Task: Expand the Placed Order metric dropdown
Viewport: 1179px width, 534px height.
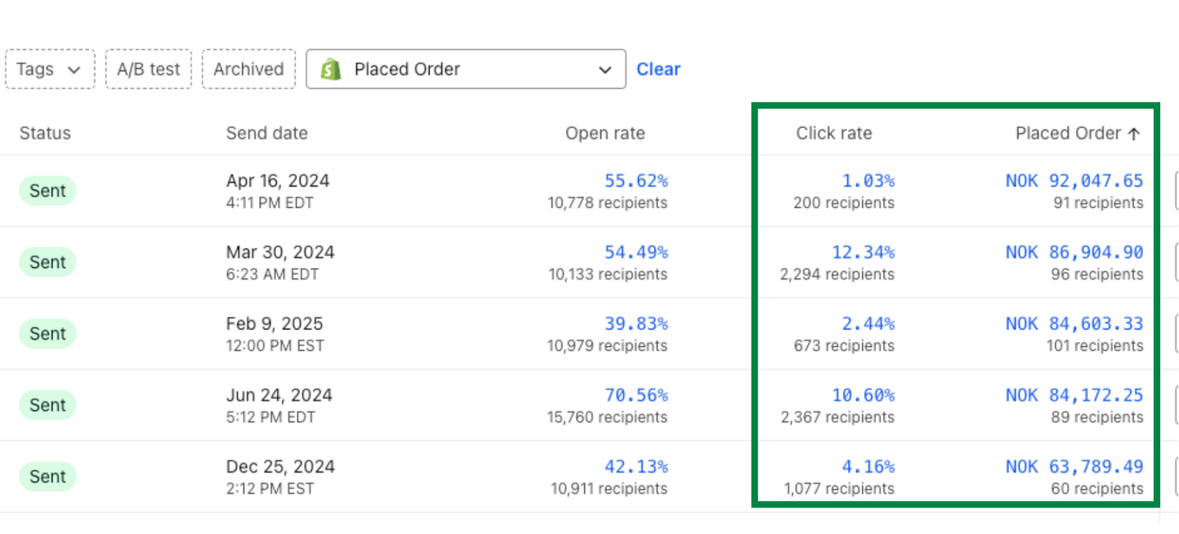Action: click(x=604, y=70)
